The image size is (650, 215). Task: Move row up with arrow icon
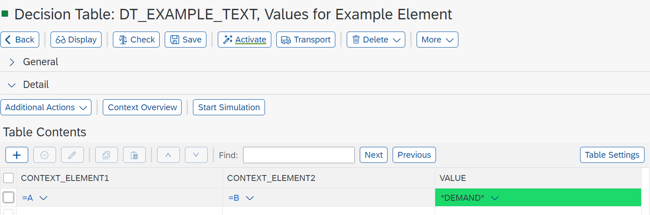(169, 155)
